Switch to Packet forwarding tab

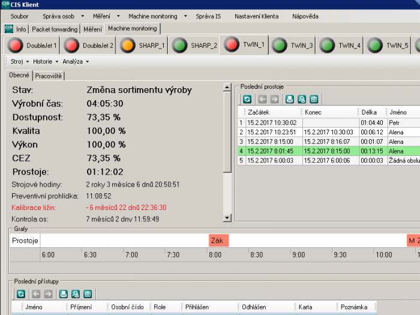coord(55,29)
